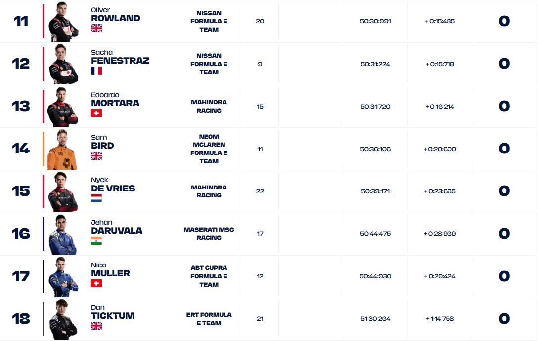This screenshot has width=538, height=341.
Task: Click the Swiss flag under Nico Müller
Action: (x=96, y=283)
